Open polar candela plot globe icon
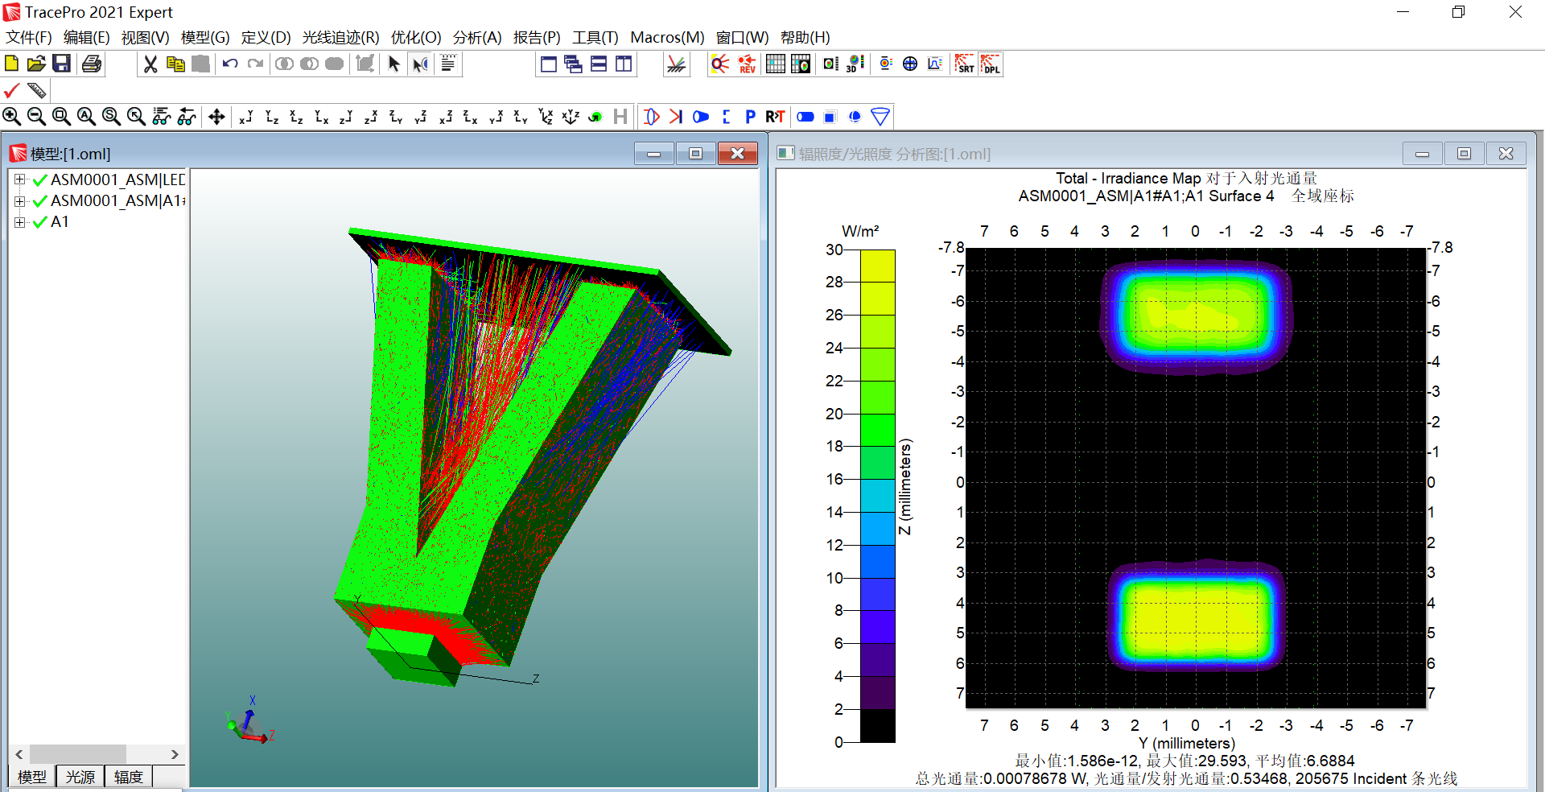This screenshot has width=1545, height=792. (x=910, y=64)
